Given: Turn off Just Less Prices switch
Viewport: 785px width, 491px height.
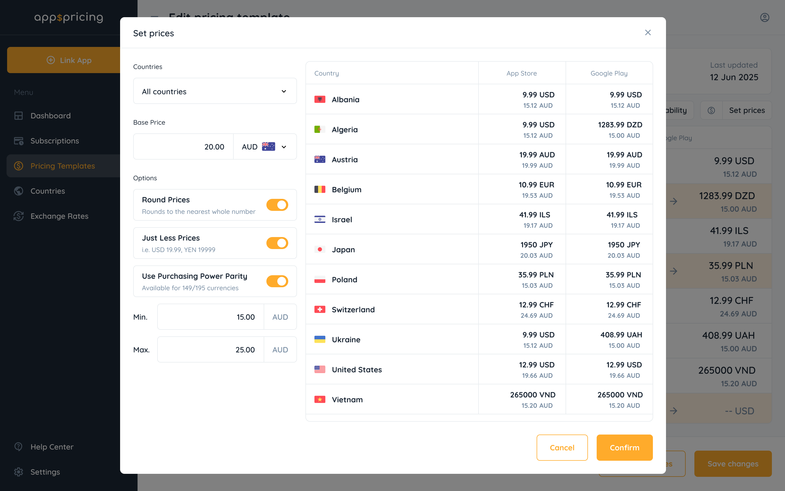Looking at the screenshot, I should 277,243.
